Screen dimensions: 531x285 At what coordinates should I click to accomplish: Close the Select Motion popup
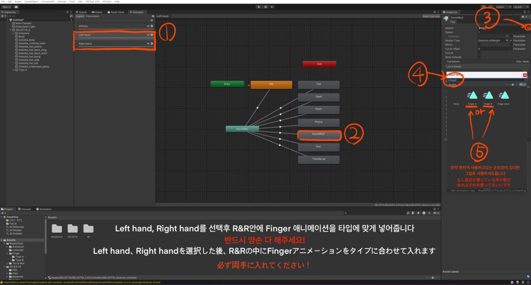[x=525, y=75]
